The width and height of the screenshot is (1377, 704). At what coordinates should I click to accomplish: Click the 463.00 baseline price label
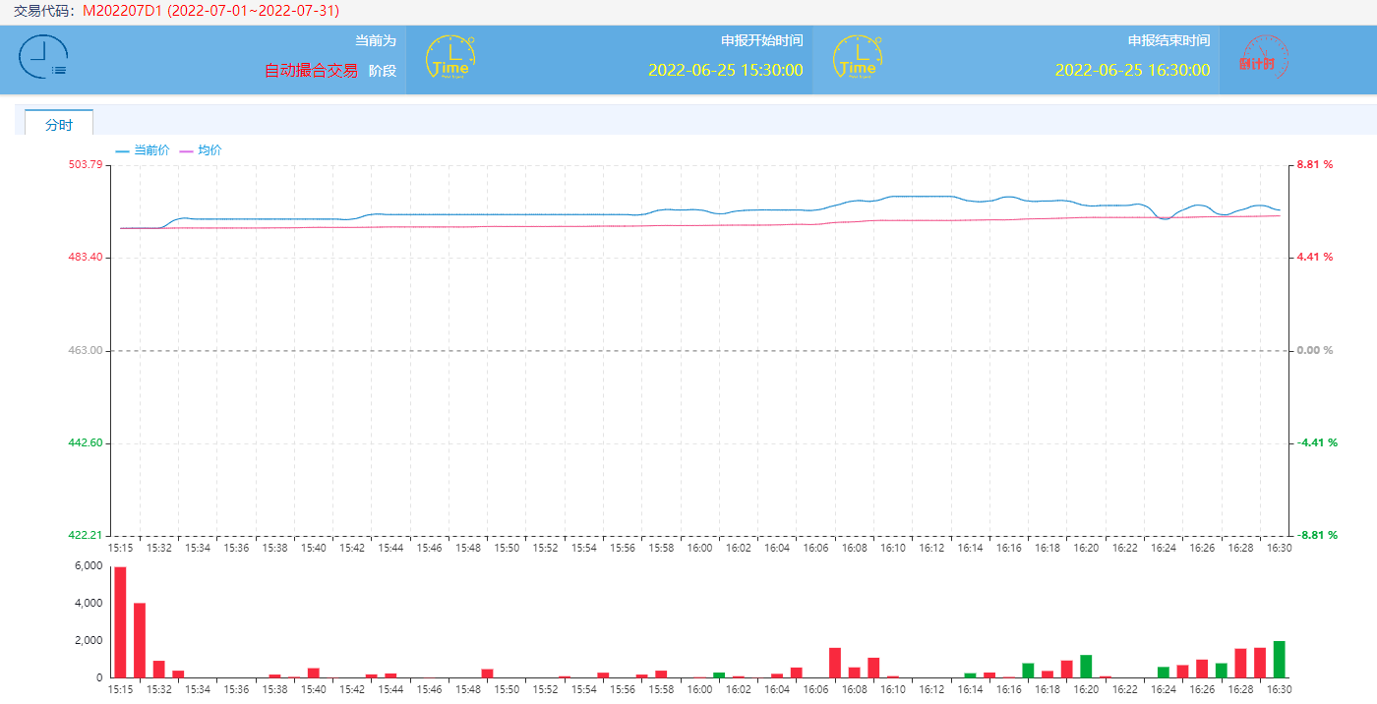coord(86,350)
